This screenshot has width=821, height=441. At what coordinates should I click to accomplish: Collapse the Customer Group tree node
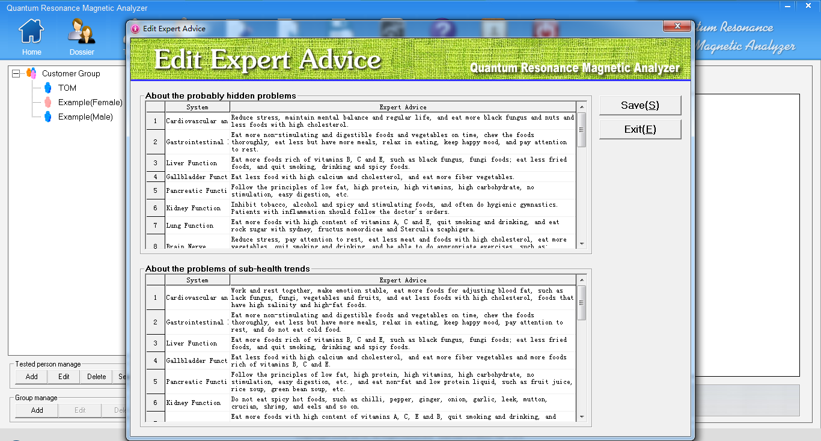[x=16, y=73]
